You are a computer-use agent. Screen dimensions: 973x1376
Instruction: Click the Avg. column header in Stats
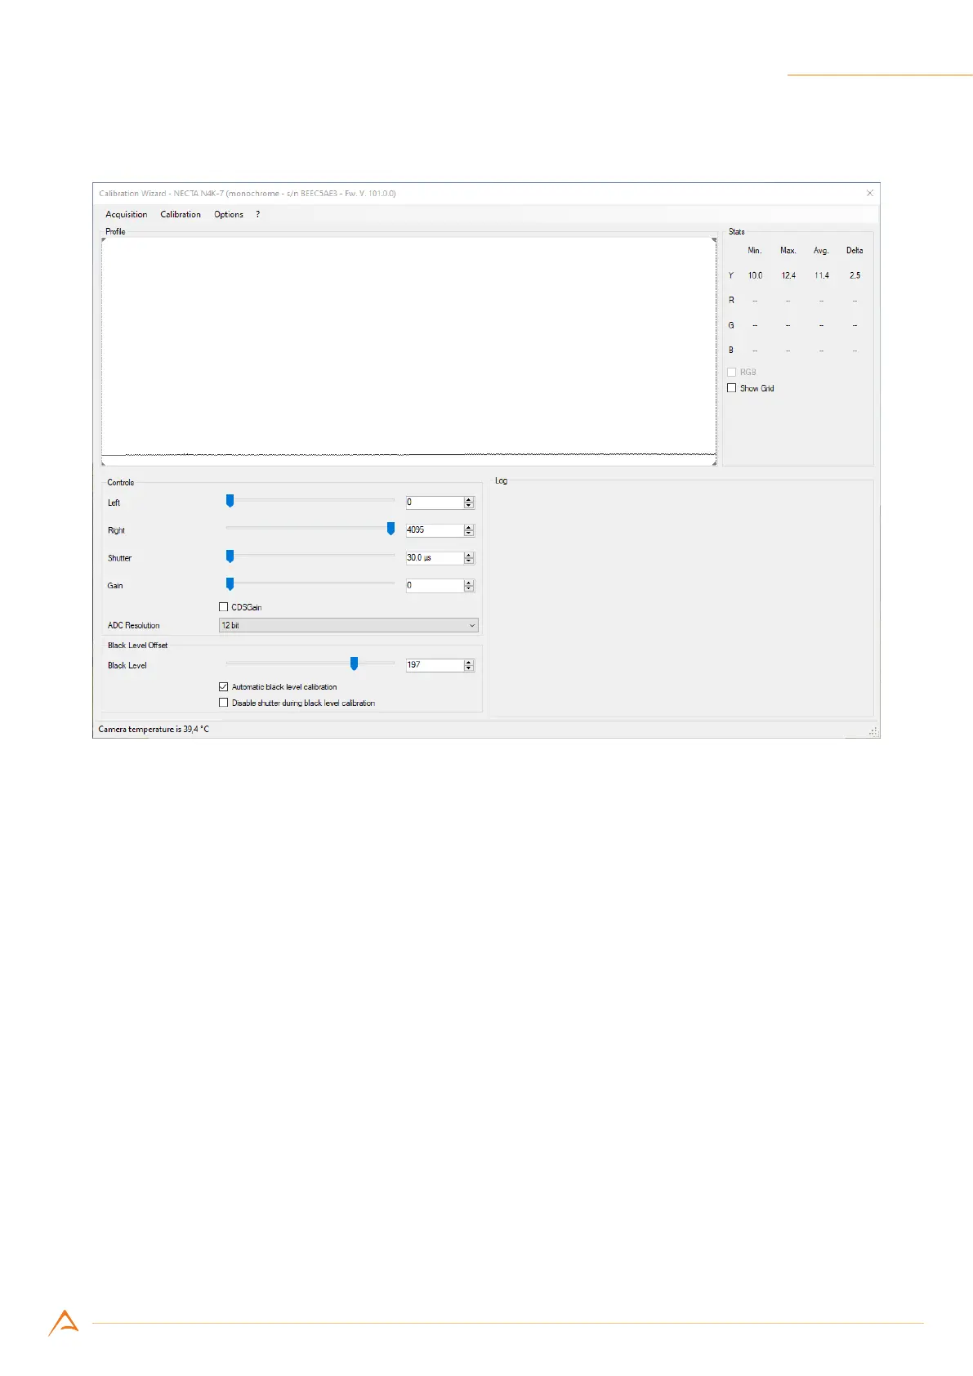coord(821,251)
